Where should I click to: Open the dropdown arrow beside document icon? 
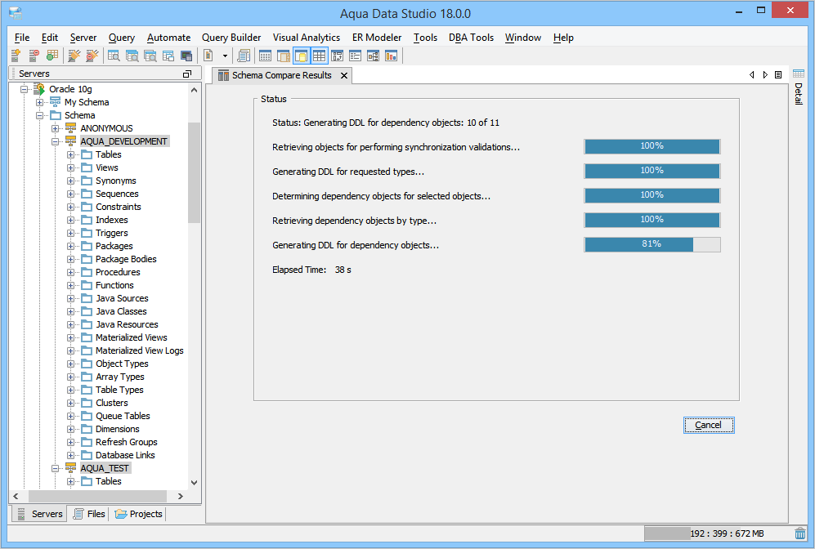click(x=225, y=56)
